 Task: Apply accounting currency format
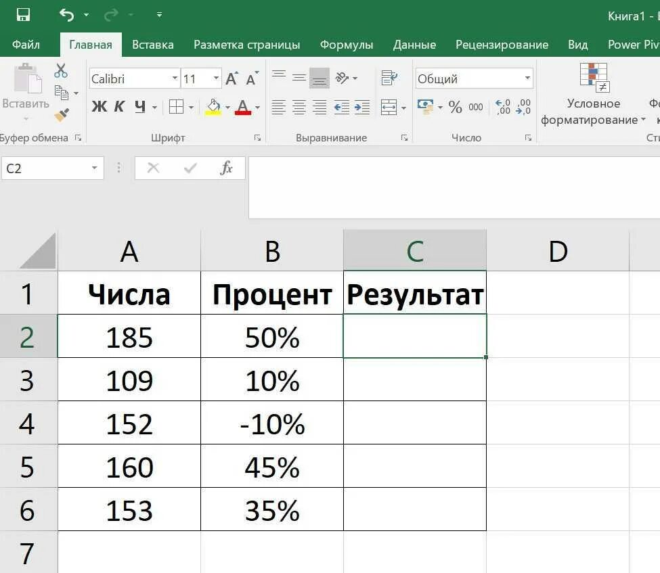(426, 107)
